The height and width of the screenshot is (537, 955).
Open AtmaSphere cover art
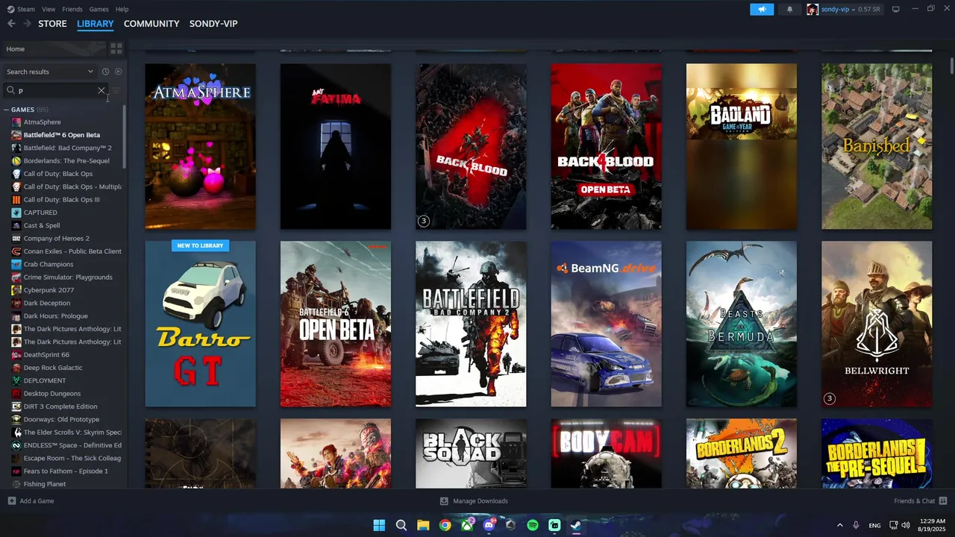(x=200, y=146)
